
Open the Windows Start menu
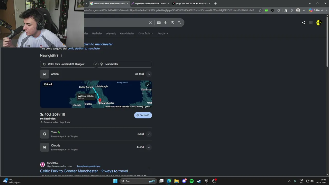click(115, 181)
